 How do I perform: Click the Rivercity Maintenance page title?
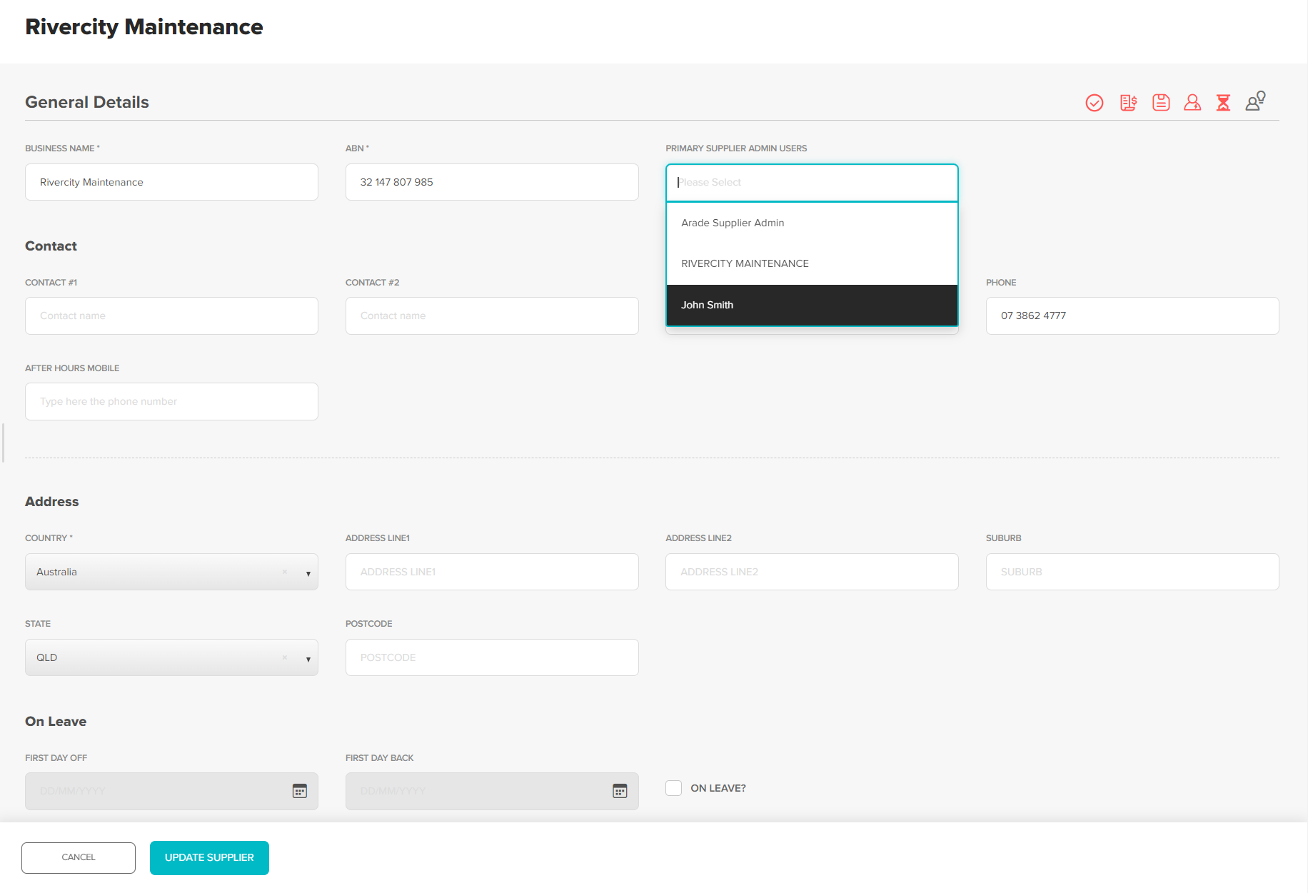click(144, 27)
